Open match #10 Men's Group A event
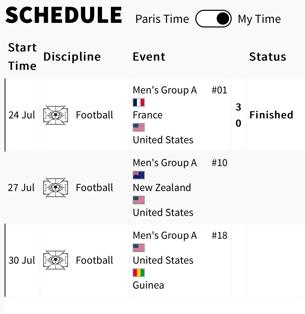Viewport: 305px width, 314px height. point(165,163)
